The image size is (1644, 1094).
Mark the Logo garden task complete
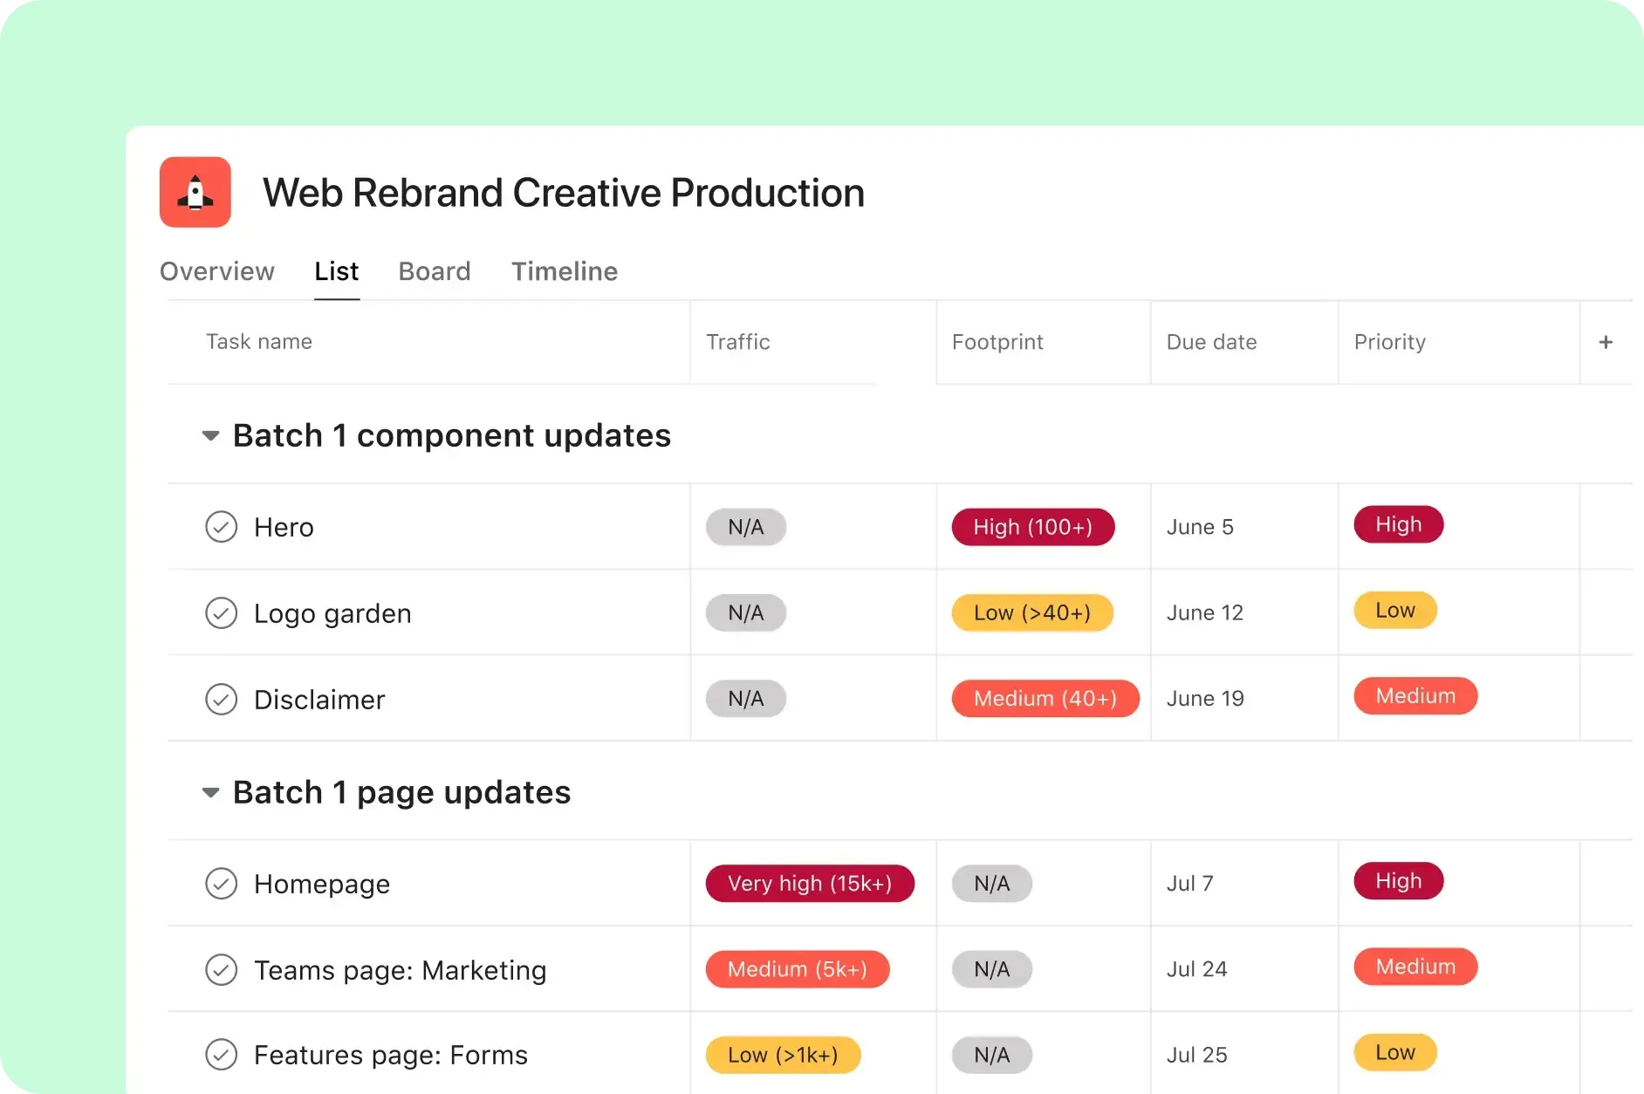pyautogui.click(x=221, y=613)
